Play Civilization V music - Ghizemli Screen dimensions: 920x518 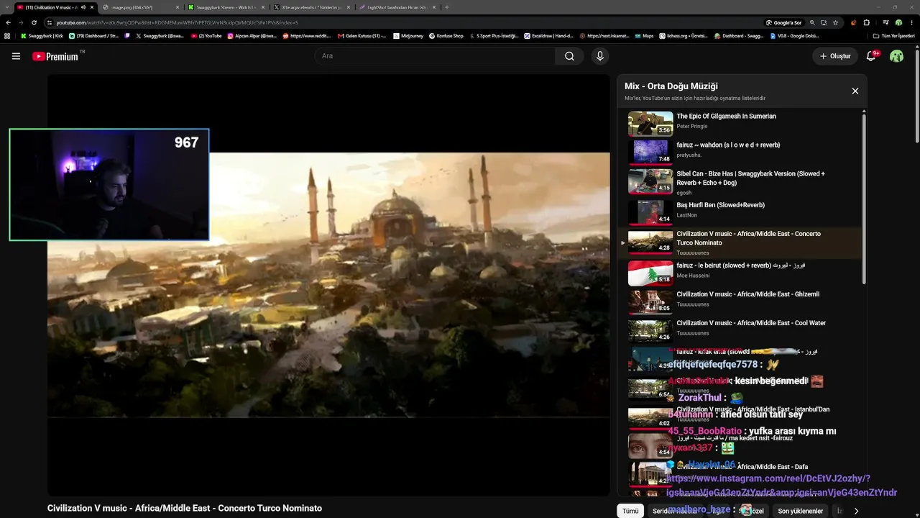[740, 301]
